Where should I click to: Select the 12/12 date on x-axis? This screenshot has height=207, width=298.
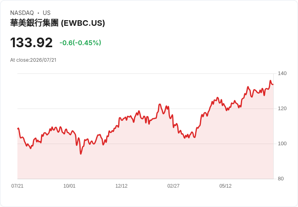(121, 186)
